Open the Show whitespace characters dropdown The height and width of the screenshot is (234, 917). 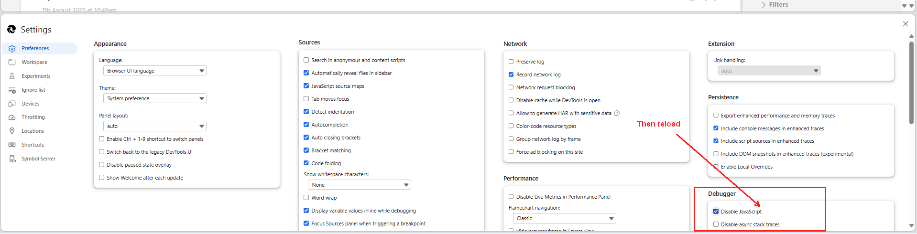pos(359,185)
